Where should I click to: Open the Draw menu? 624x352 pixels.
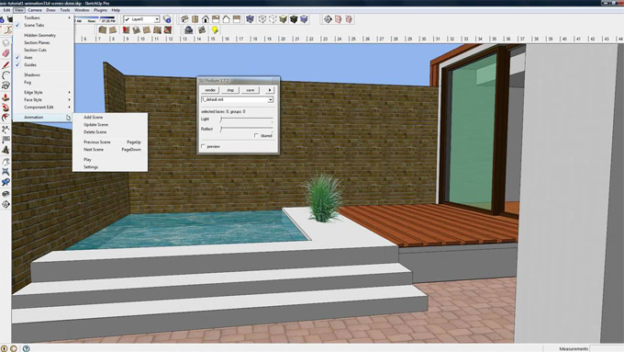click(x=50, y=10)
